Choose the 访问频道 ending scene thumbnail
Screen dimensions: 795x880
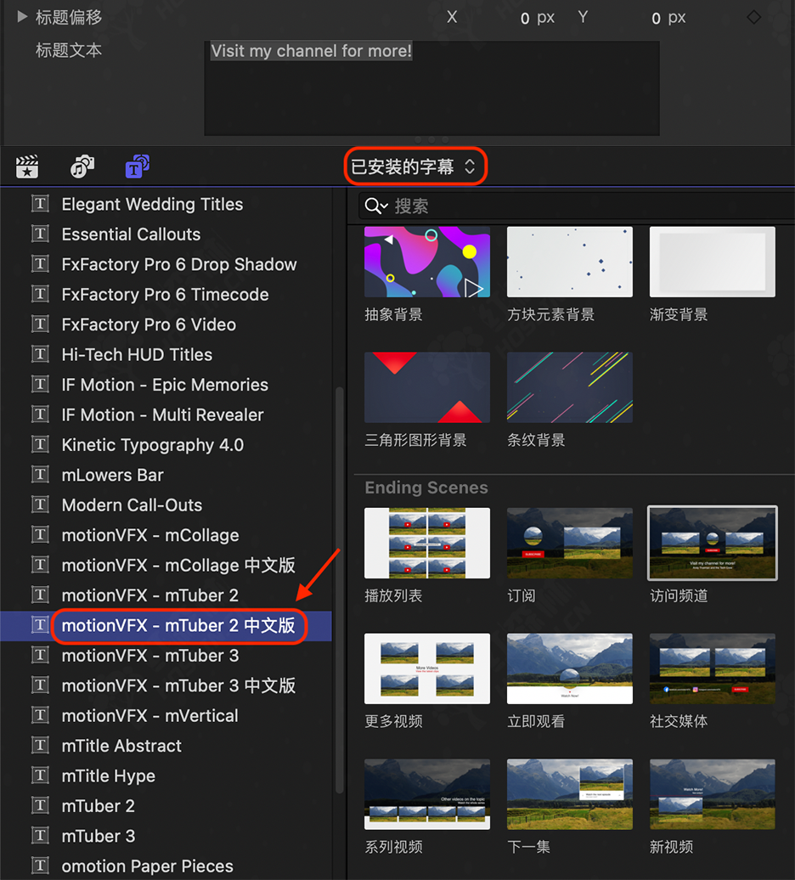click(x=712, y=543)
